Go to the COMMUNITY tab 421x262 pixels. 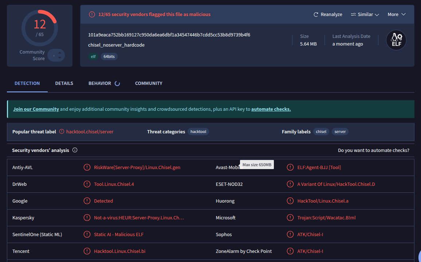[149, 83]
